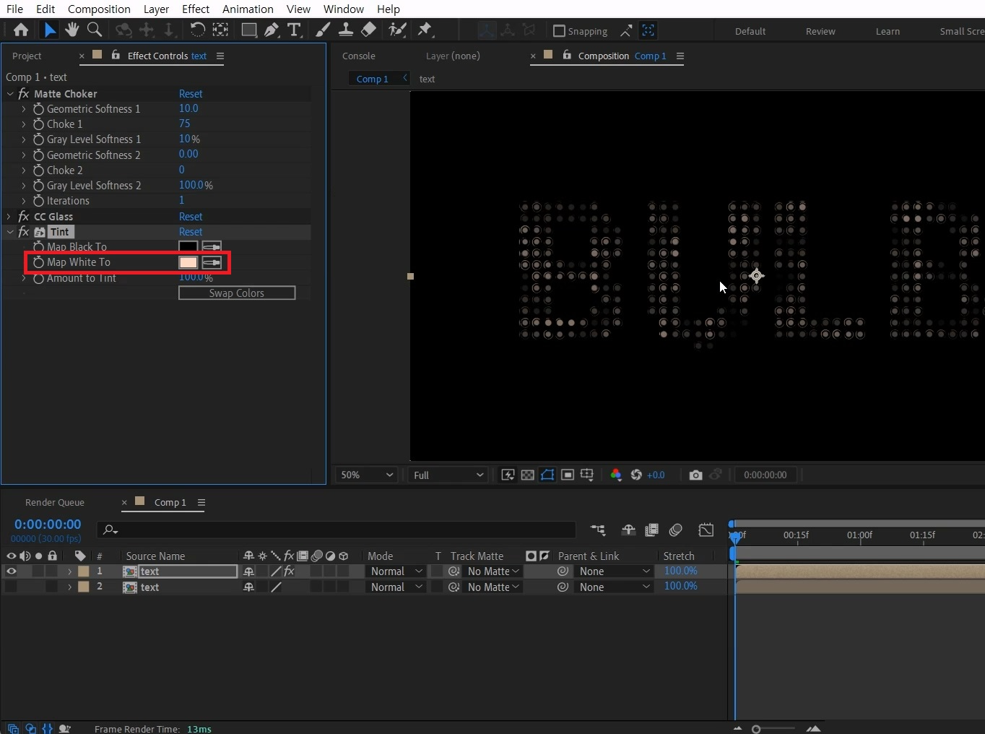Image resolution: width=985 pixels, height=734 pixels.
Task: Open the Map Black To color swatch
Action: pos(188,247)
